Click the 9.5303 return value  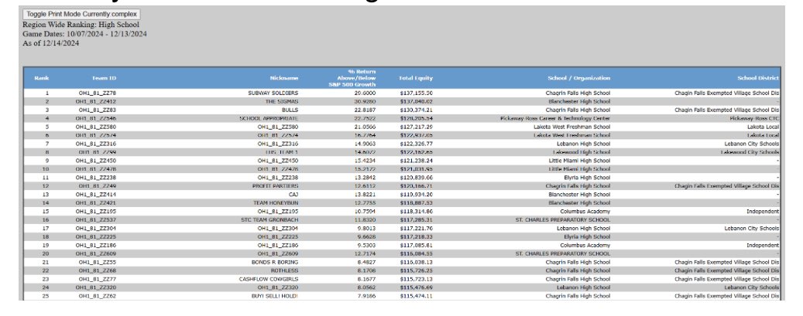tap(367, 245)
